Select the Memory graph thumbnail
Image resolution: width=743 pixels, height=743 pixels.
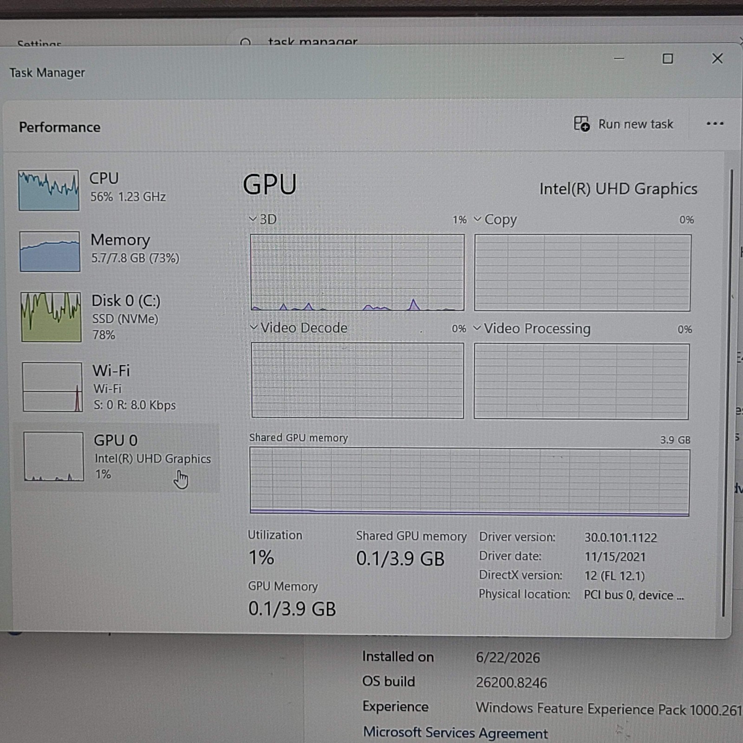click(x=50, y=251)
